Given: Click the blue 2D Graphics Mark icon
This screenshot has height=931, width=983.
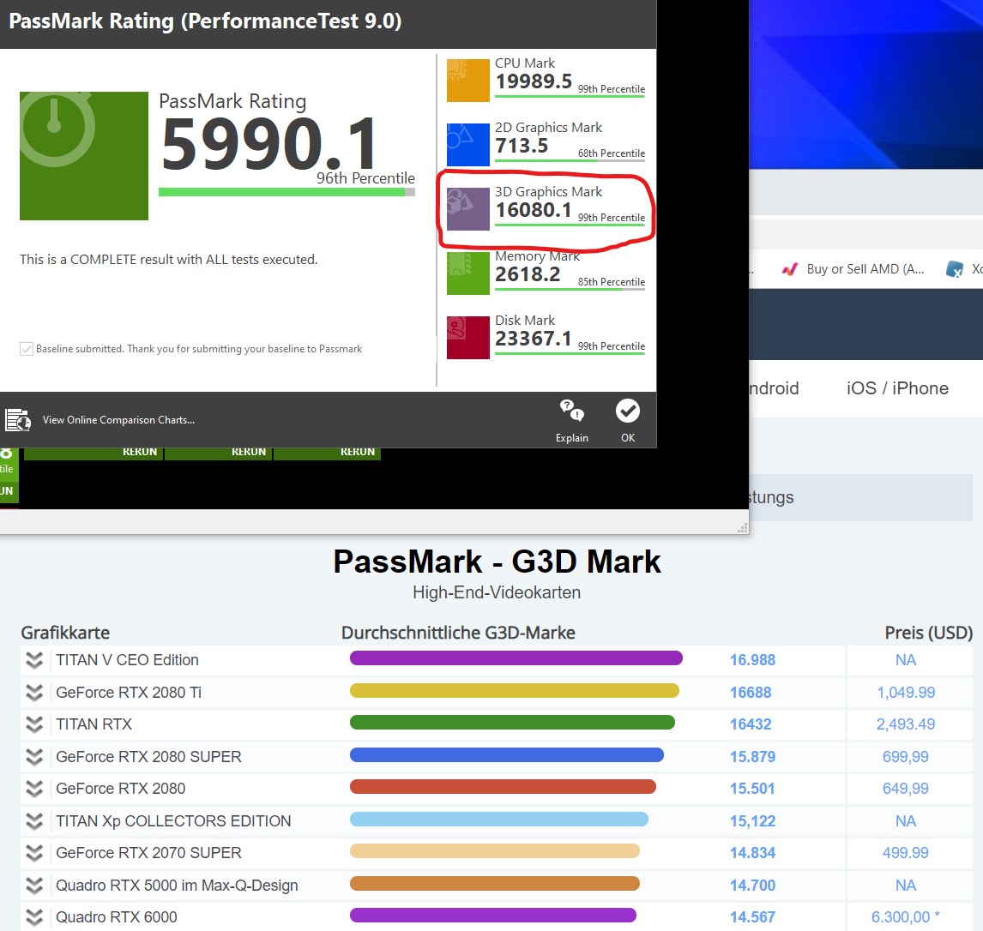Looking at the screenshot, I should [467, 145].
